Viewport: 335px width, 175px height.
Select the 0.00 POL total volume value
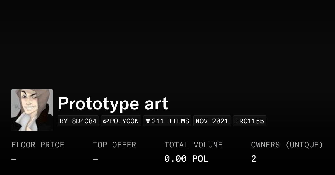pos(186,158)
